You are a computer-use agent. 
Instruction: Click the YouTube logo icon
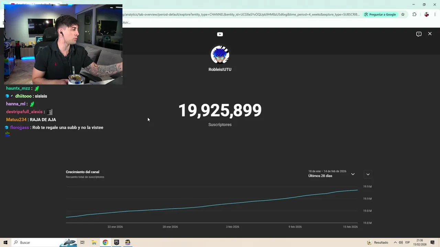220,34
